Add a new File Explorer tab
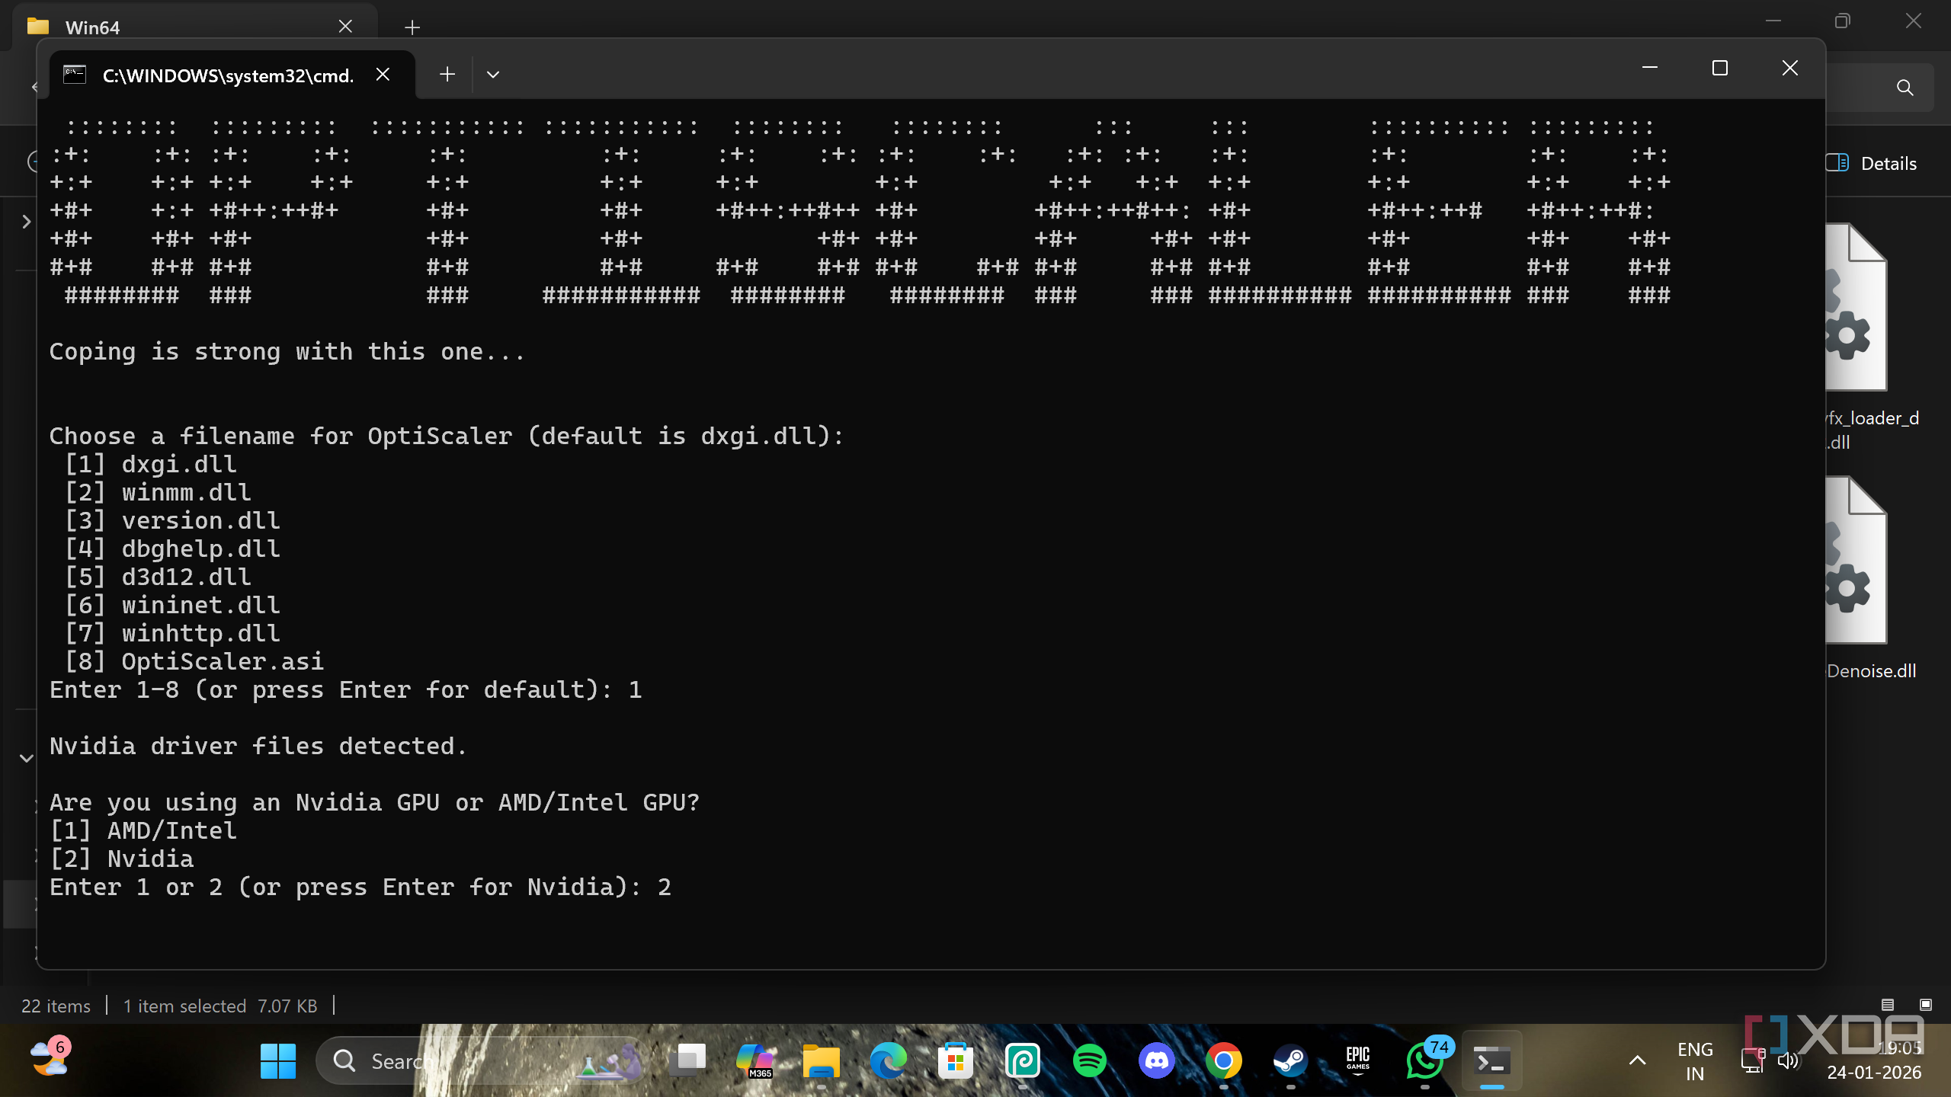The image size is (1951, 1097). 412,27
